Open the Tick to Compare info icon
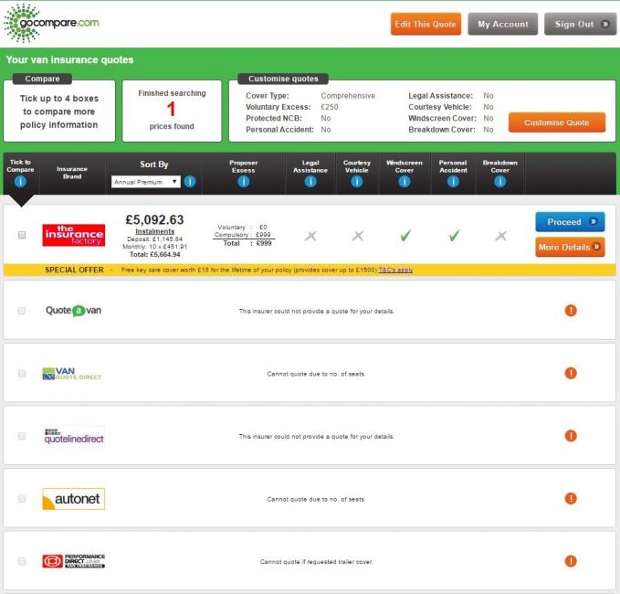The image size is (620, 594). click(20, 182)
